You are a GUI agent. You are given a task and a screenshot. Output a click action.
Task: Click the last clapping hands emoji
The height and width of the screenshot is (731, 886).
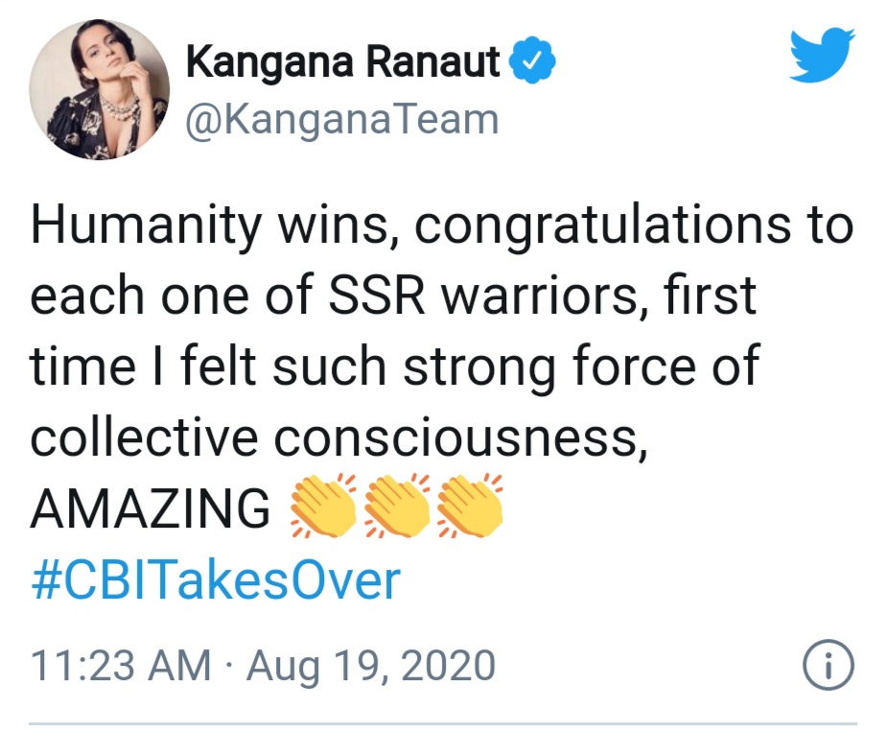pyautogui.click(x=470, y=506)
